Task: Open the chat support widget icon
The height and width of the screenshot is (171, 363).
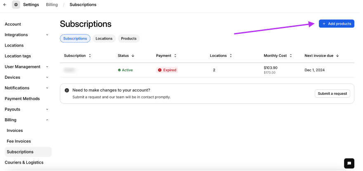Action: coord(349,163)
